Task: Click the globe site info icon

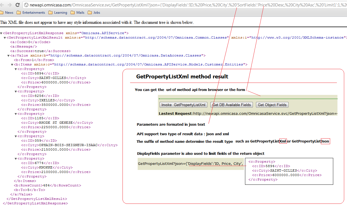Action: tap(26, 5)
